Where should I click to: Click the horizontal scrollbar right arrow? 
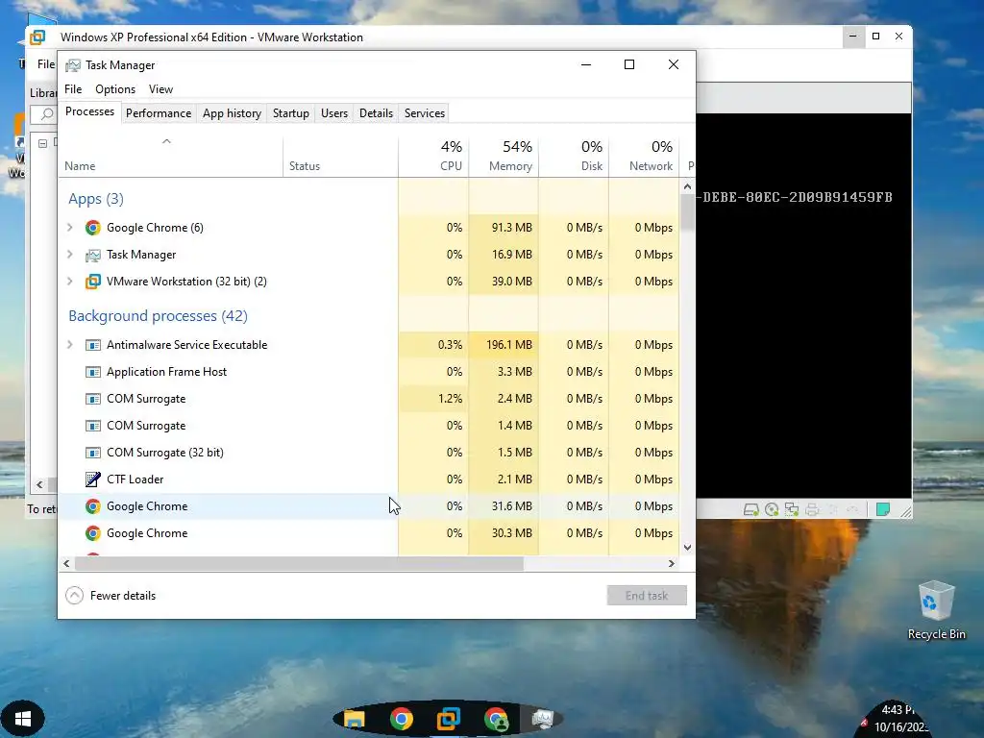(672, 563)
